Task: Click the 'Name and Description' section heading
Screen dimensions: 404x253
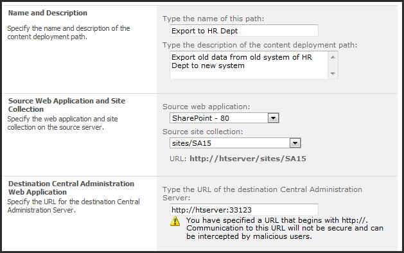Action: coord(48,13)
